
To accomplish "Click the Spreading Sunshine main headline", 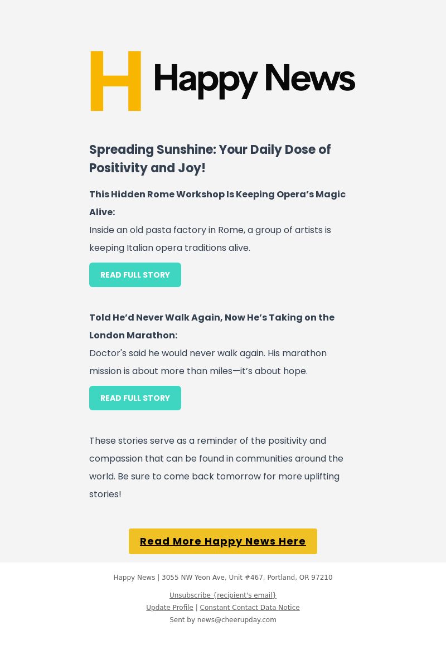I will (x=210, y=158).
